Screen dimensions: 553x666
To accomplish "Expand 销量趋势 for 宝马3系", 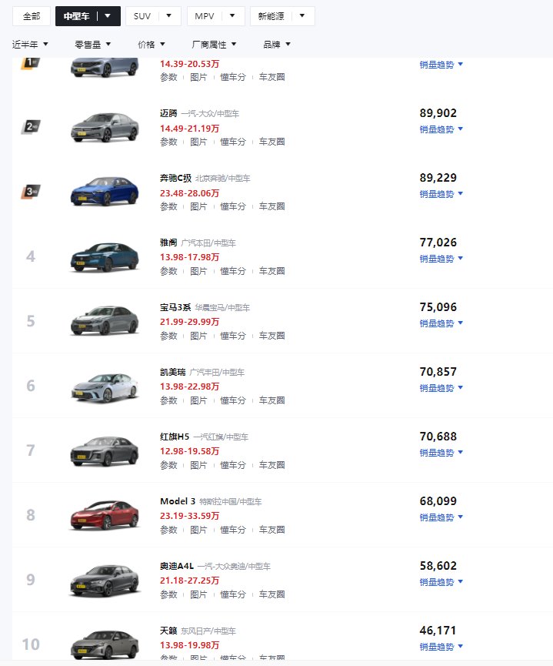I will (441, 323).
